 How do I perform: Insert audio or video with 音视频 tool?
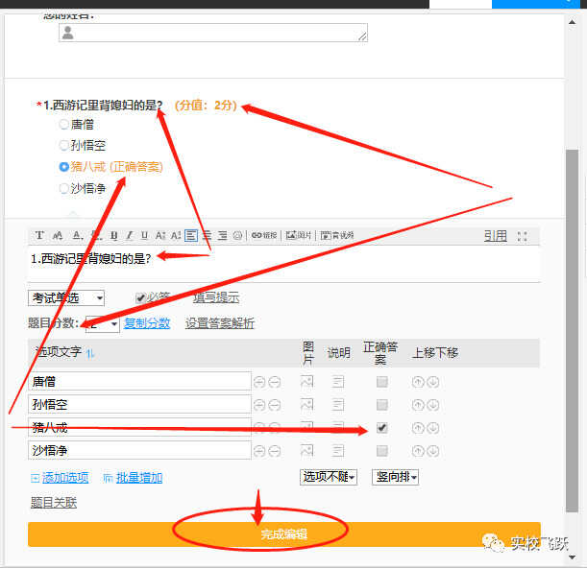[x=337, y=235]
